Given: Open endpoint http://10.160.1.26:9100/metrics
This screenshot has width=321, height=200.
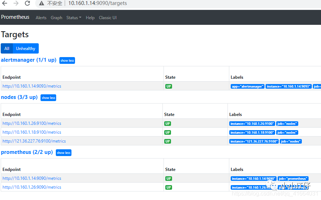Looking at the screenshot, I should click(32, 123).
